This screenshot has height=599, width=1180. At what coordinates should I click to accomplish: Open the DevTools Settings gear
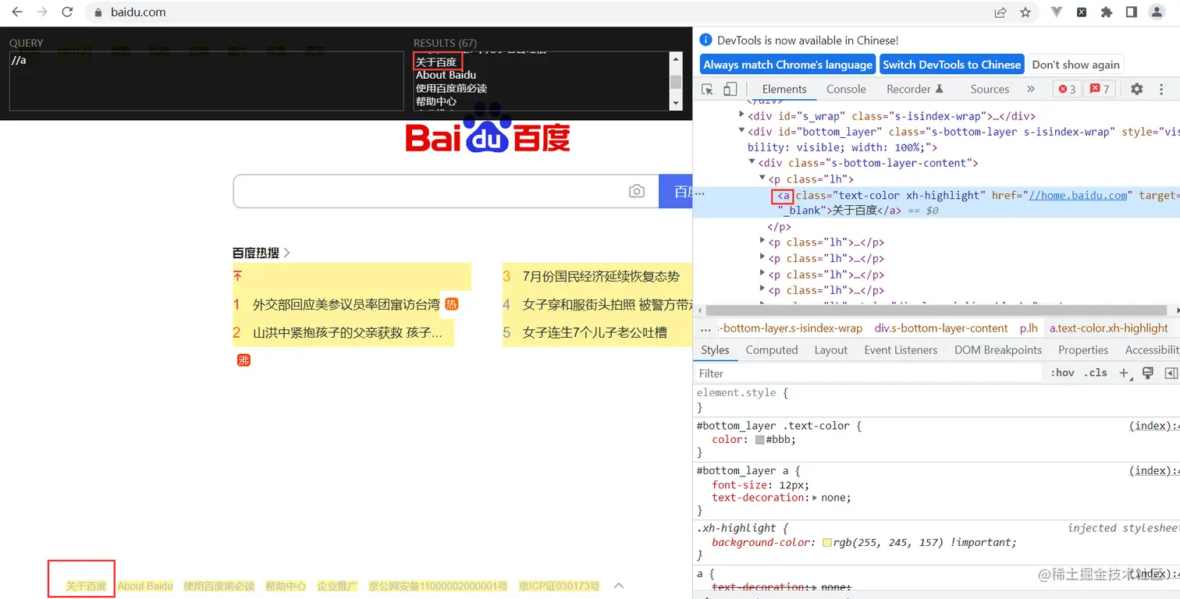click(1137, 89)
